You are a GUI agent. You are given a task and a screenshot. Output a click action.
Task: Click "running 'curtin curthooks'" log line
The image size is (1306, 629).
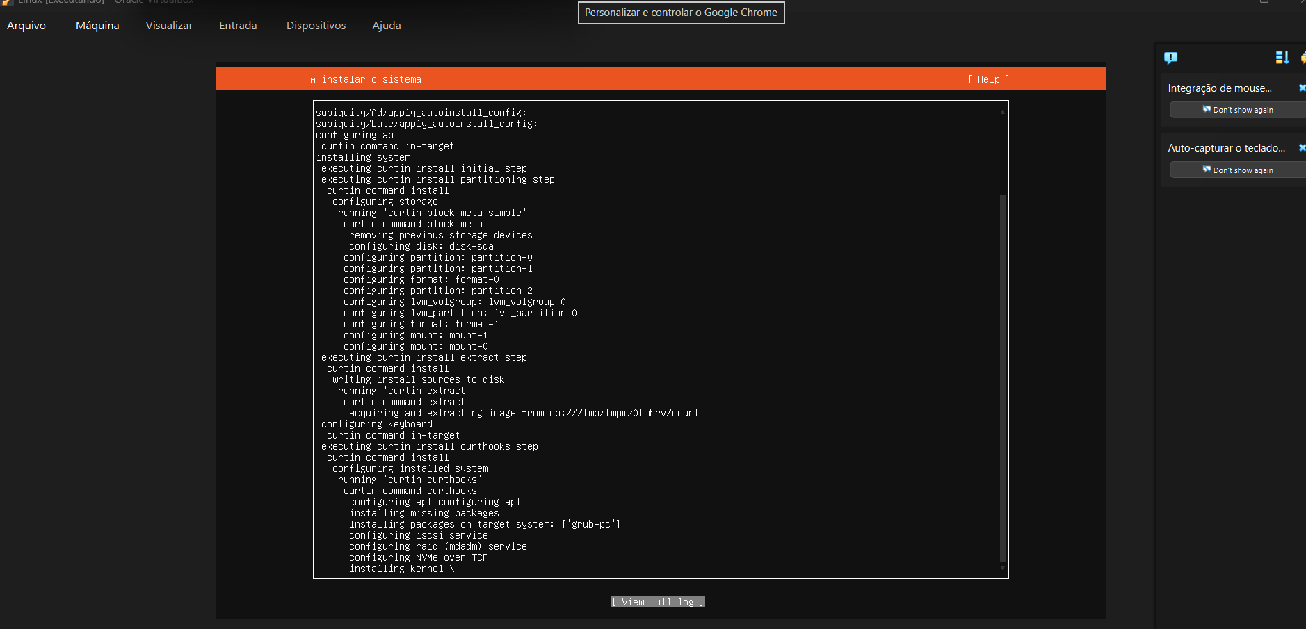[410, 480]
